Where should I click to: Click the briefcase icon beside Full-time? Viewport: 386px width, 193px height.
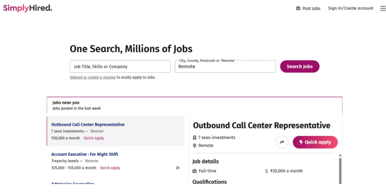click(x=195, y=171)
